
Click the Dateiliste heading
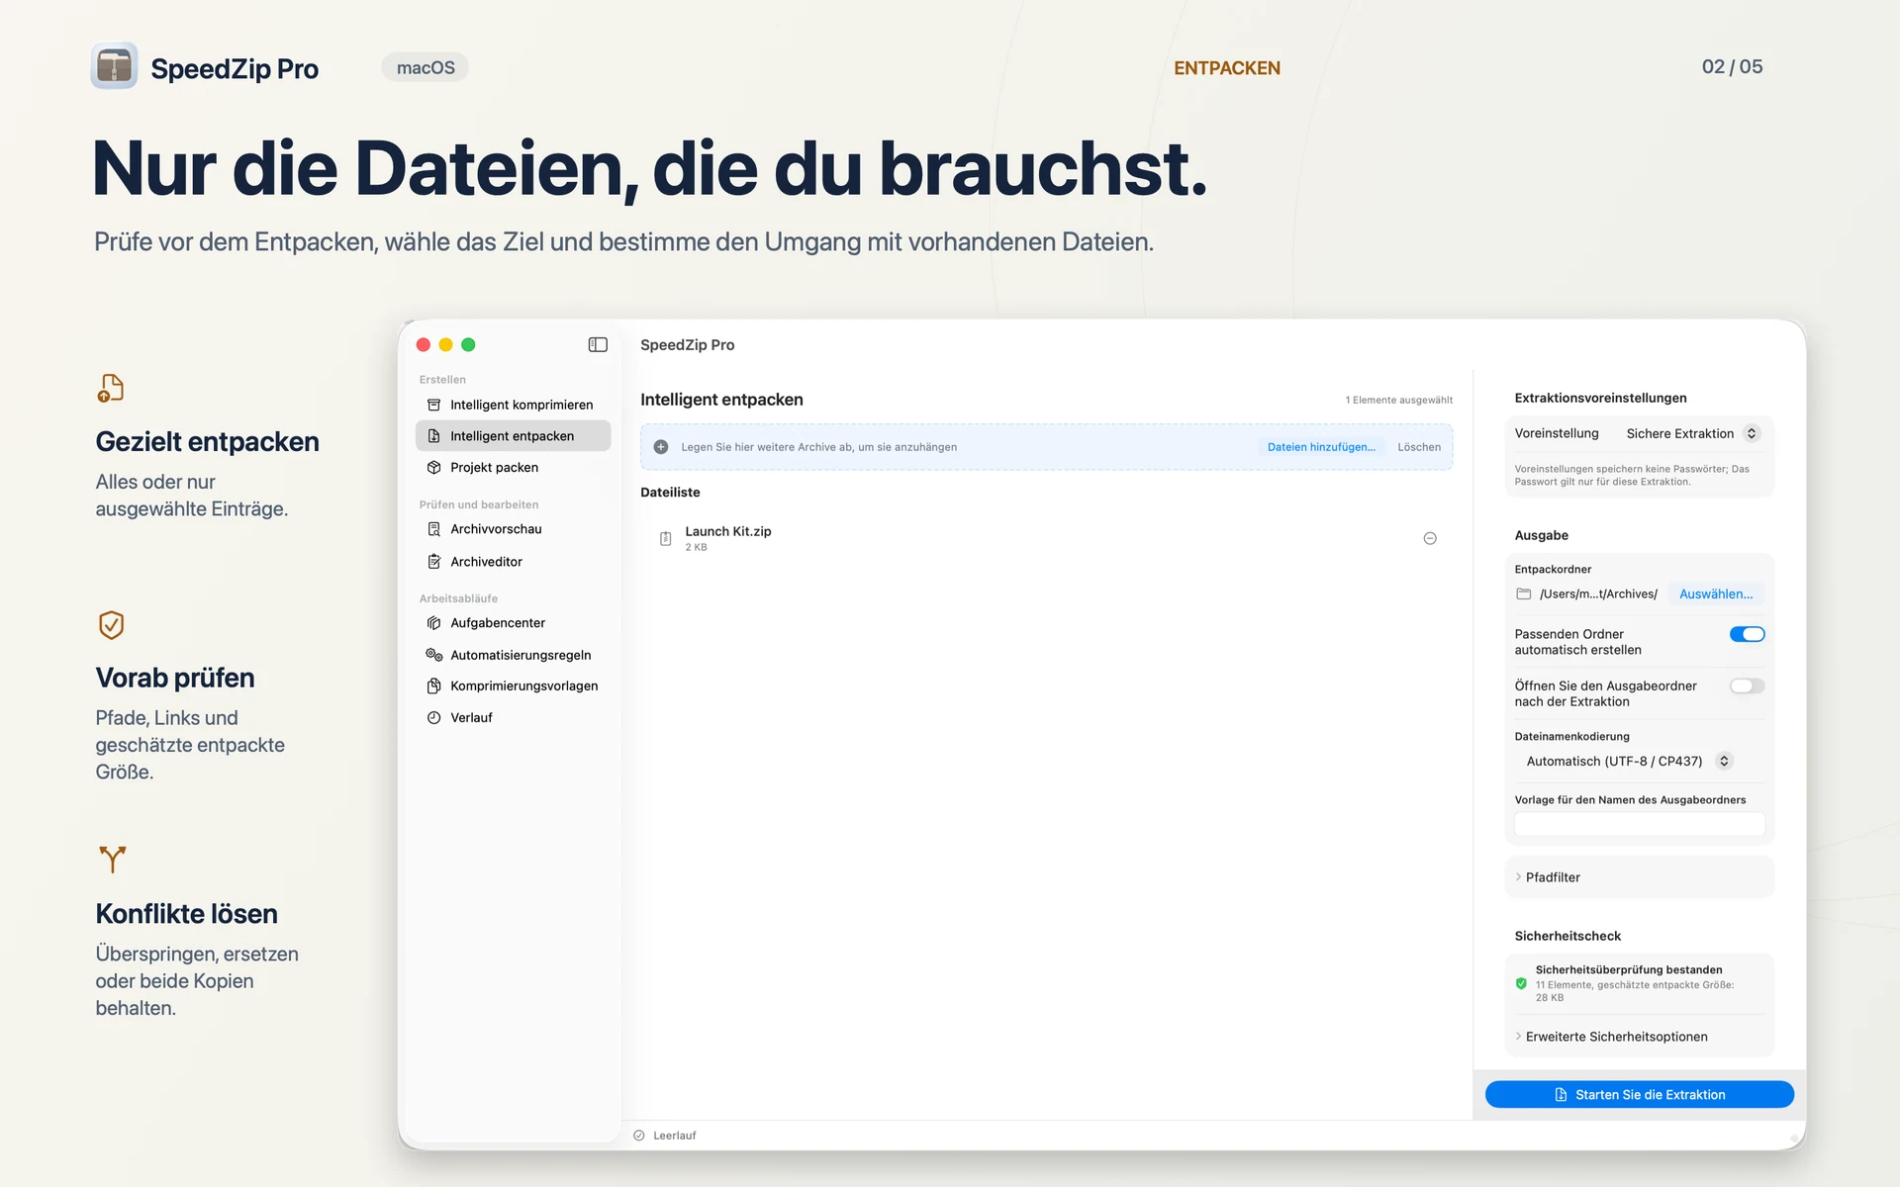670,493
